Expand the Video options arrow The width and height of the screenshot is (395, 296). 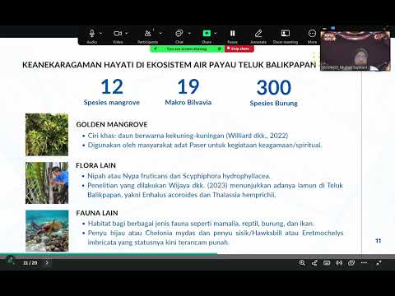point(127,34)
